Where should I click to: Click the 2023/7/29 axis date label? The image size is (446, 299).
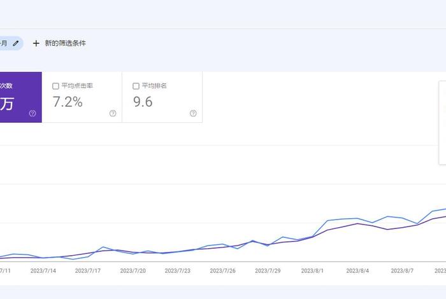268,271
